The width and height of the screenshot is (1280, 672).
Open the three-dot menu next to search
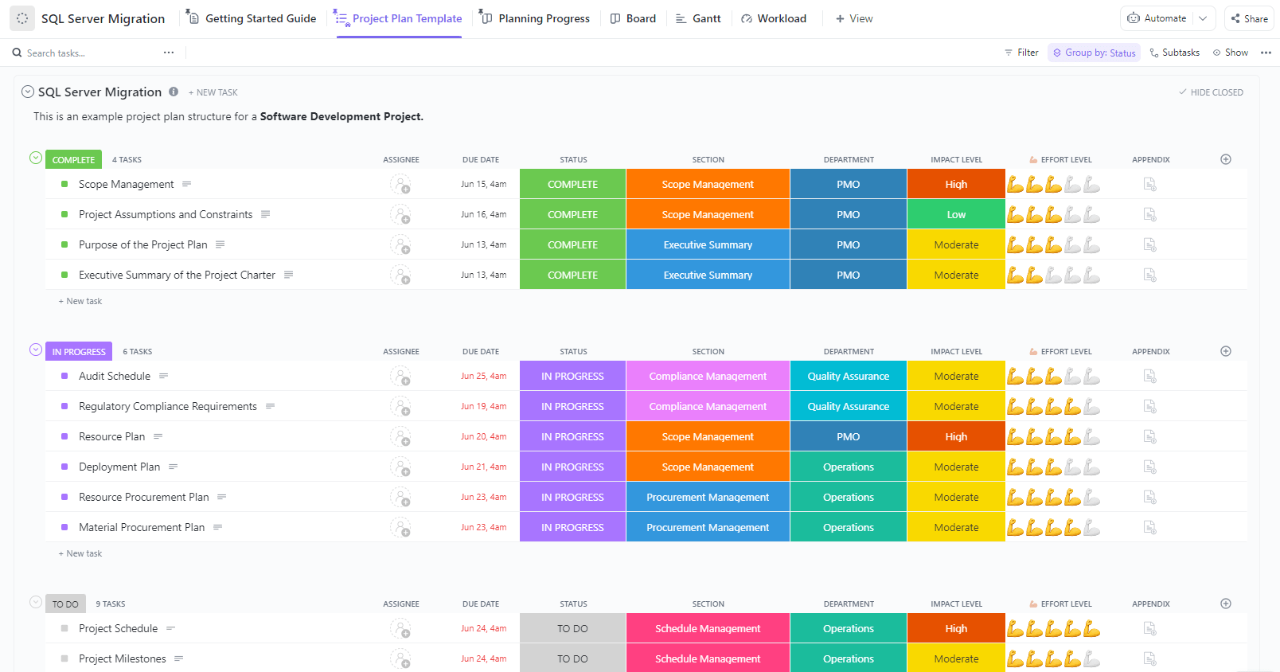[169, 53]
